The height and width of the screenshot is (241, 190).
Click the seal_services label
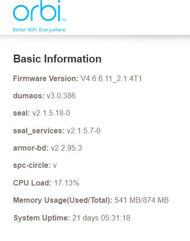(39, 131)
